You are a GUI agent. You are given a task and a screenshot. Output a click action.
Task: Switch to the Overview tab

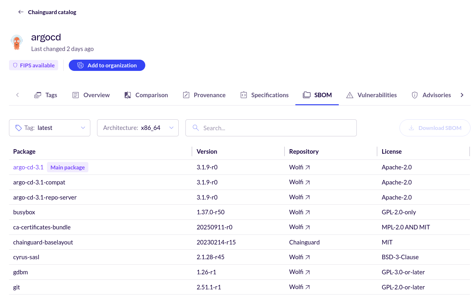click(96, 95)
